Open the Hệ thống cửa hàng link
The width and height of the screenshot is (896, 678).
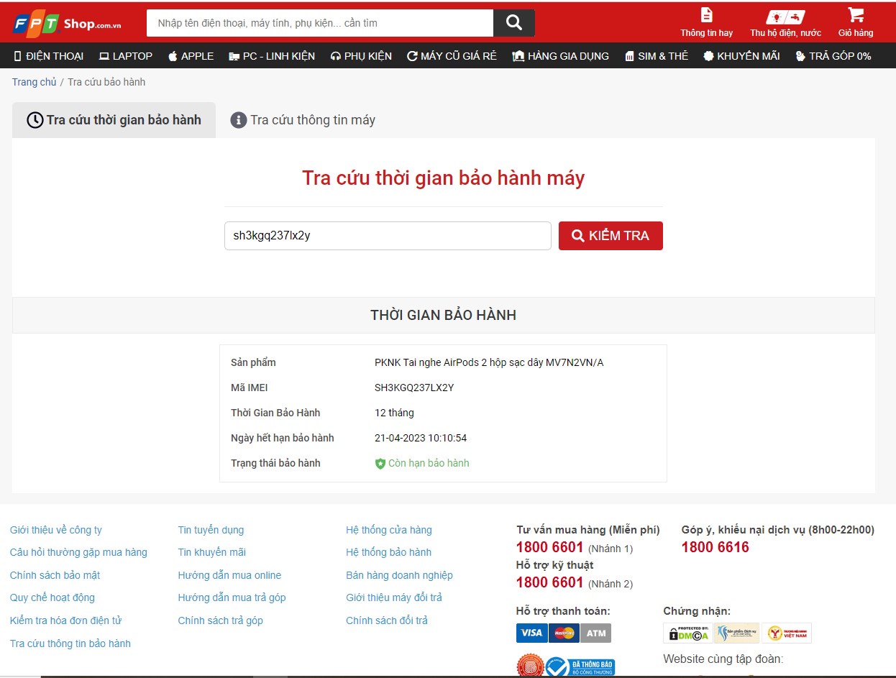coord(389,530)
